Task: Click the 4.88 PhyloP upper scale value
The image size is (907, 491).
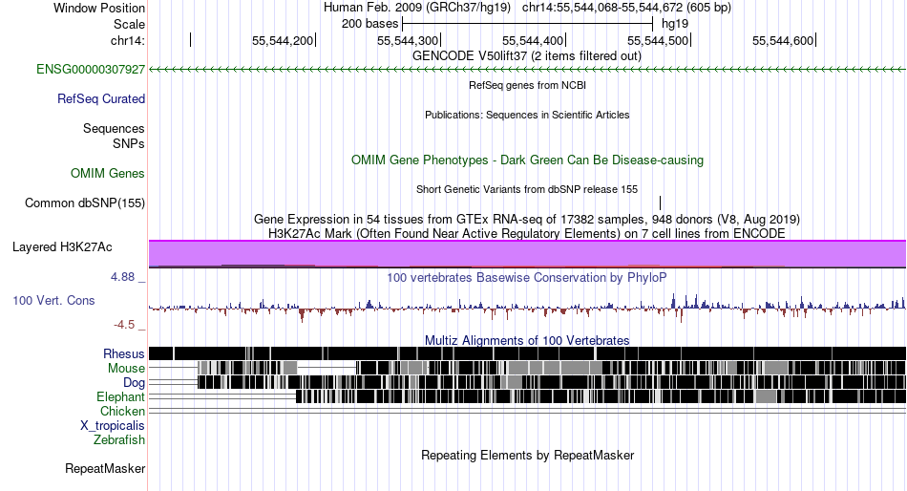Action: click(x=122, y=277)
